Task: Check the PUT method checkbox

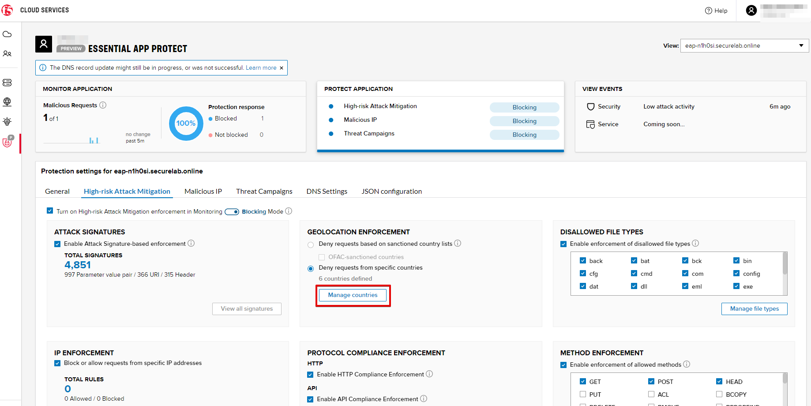Action: (583, 394)
